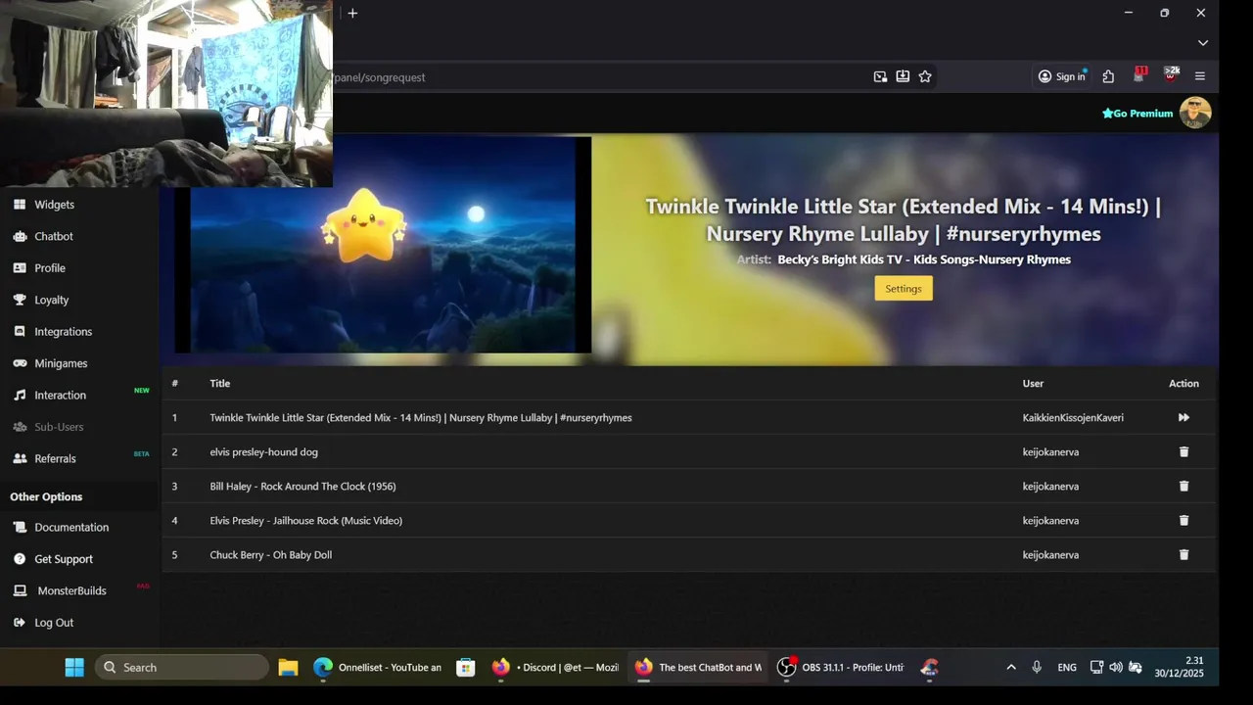Click the Minigames gamepad icon
This screenshot has width=1253, height=705.
[x=20, y=363]
